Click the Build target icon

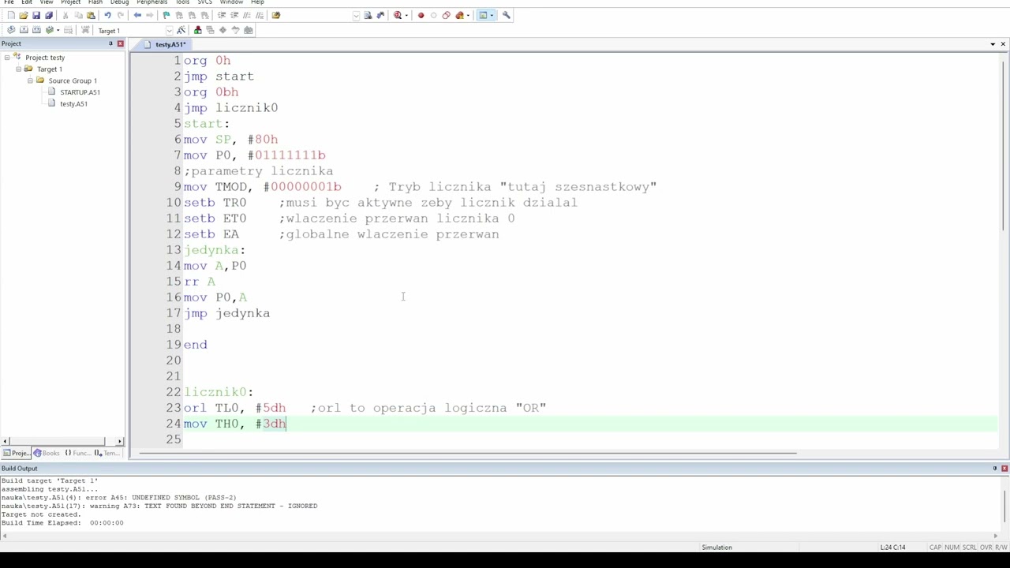(24, 30)
